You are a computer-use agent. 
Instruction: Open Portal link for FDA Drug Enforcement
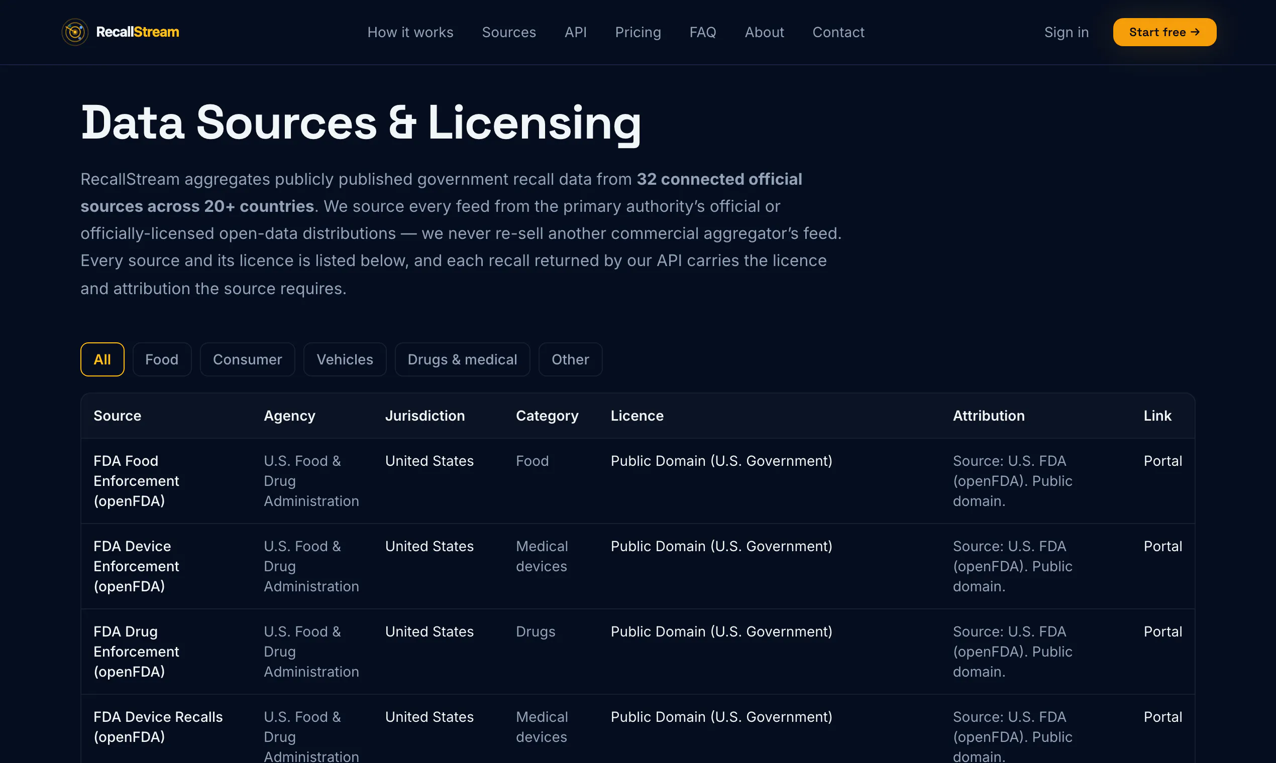[x=1162, y=631]
